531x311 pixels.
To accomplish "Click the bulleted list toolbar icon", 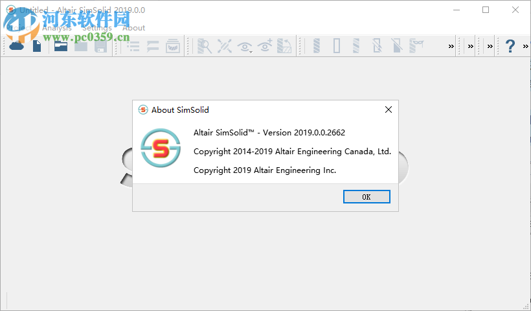I will 133,46.
